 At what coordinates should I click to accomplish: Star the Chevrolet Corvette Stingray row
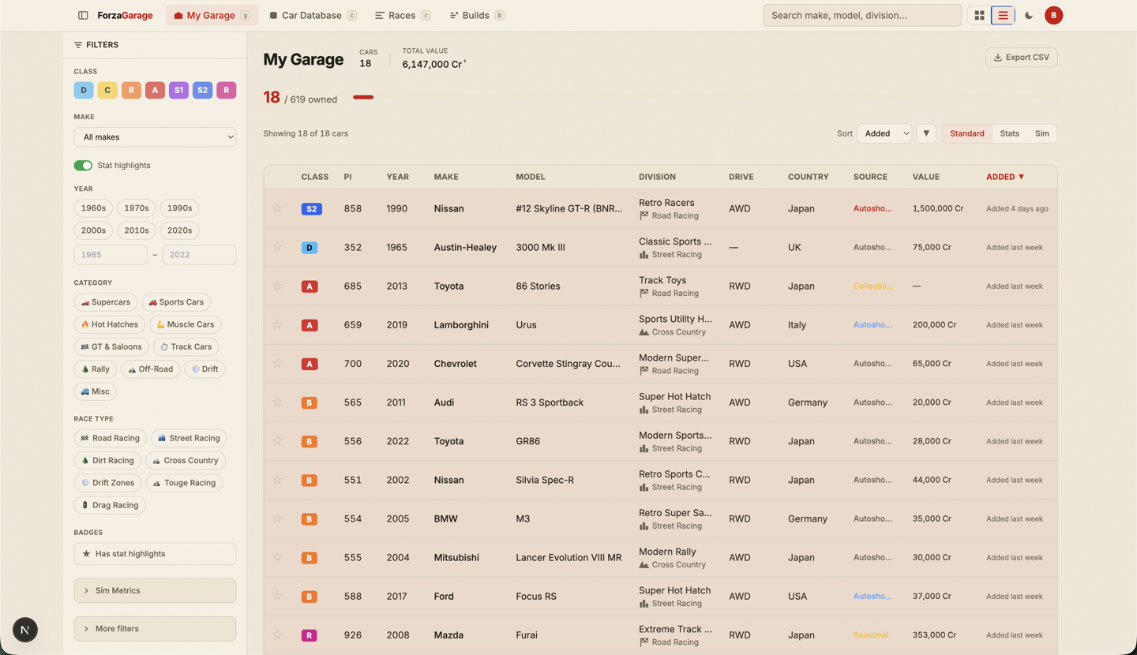277,363
